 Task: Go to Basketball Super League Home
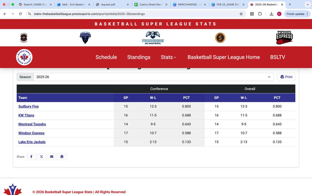(x=224, y=57)
